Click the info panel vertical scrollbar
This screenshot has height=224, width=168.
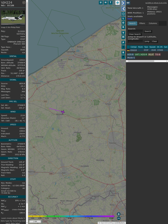point(27,112)
